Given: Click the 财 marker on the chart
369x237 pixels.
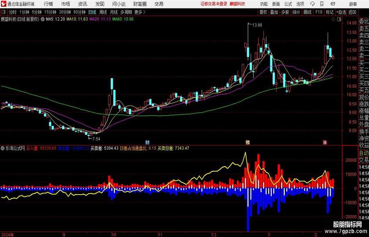Looking at the screenshot, I should (148, 142).
